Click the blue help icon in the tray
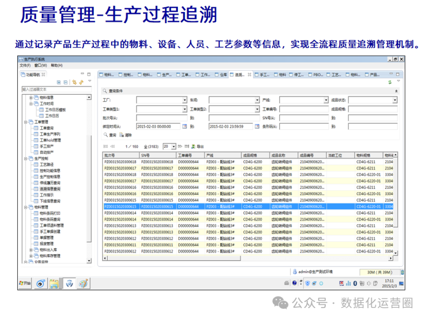 (295, 283)
